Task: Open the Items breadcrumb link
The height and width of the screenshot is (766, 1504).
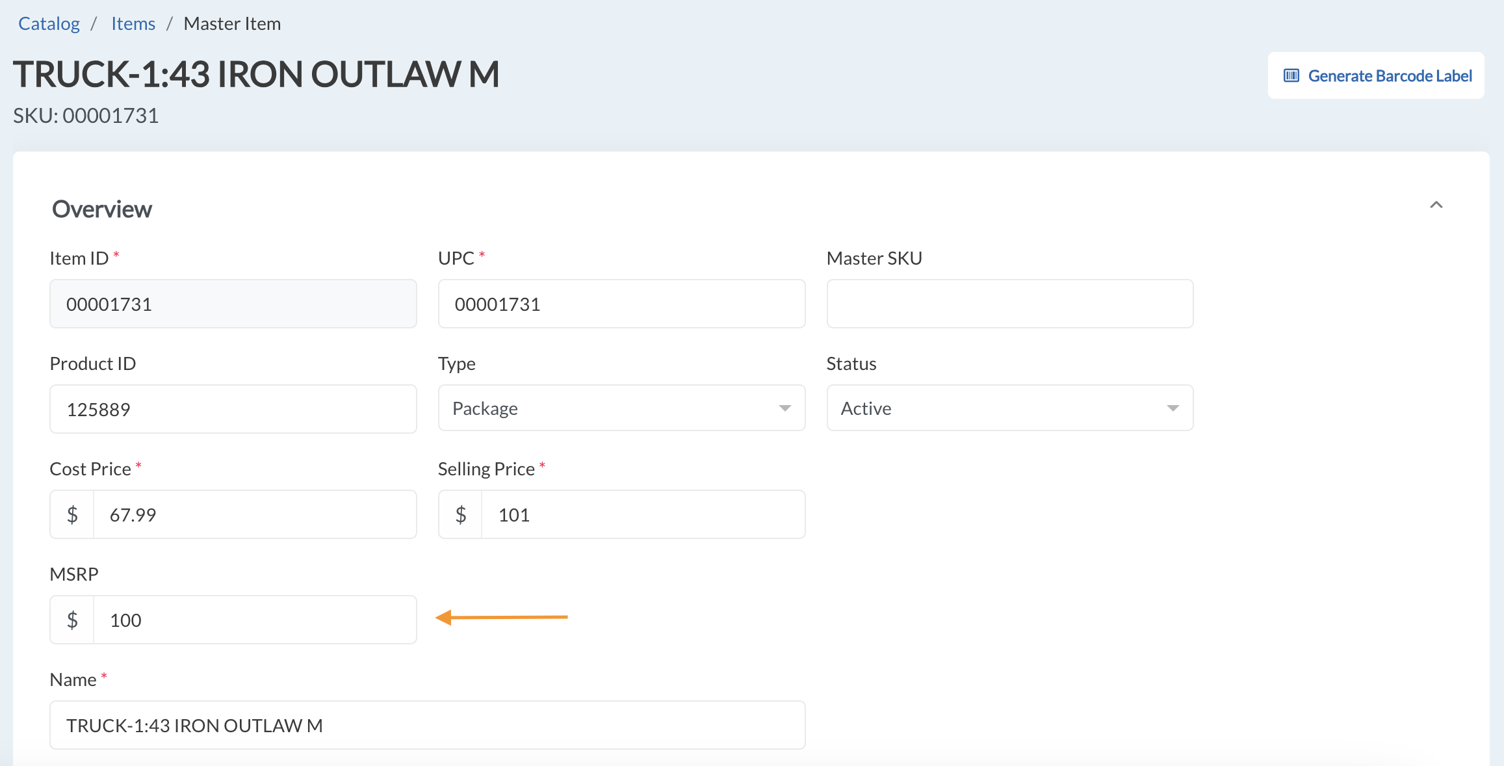Action: tap(133, 23)
